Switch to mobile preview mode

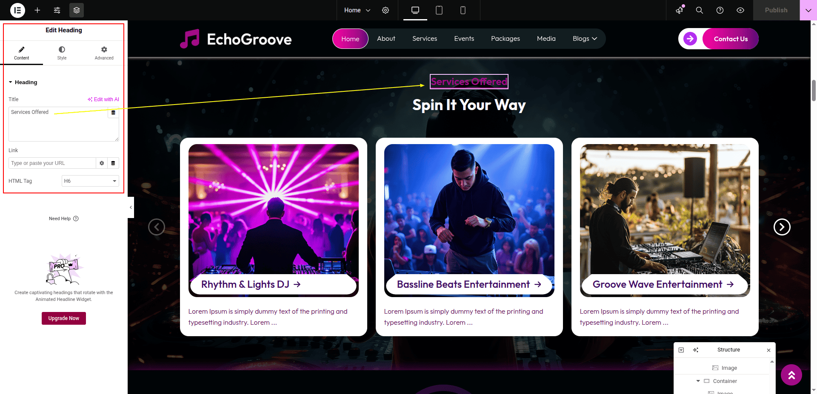pos(463,10)
